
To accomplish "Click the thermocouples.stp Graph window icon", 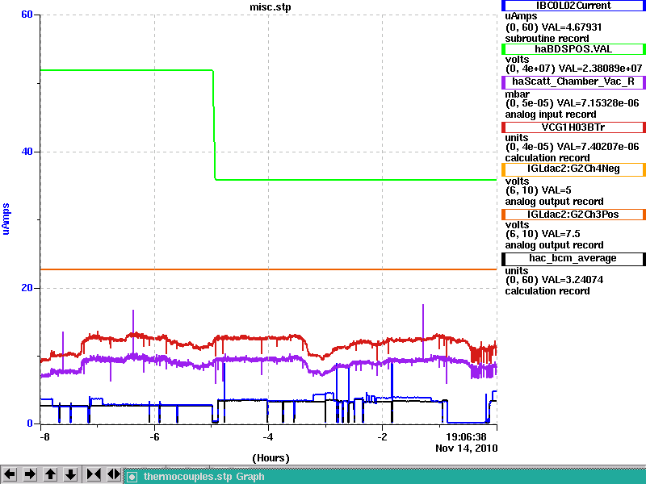I will point(132,477).
